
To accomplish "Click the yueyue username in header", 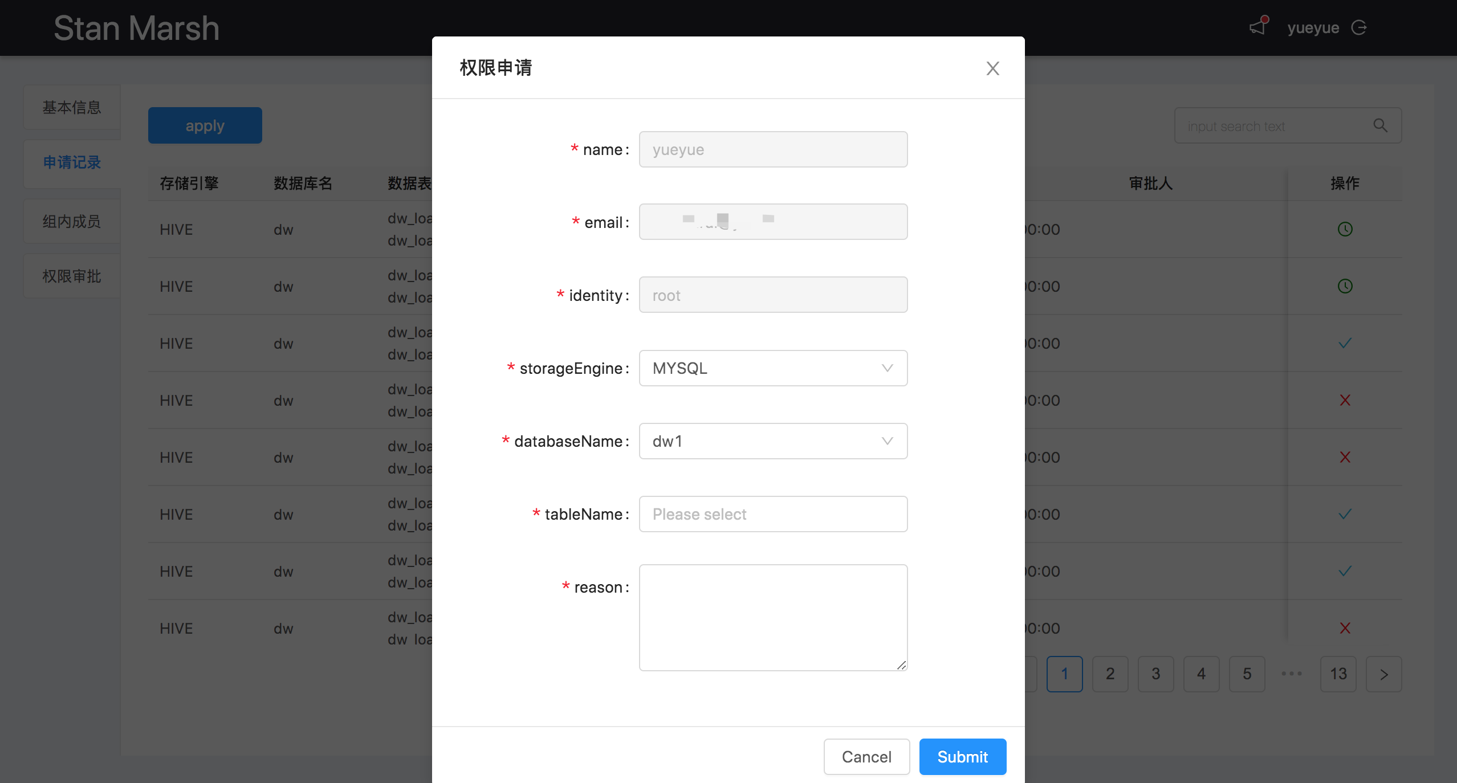I will pos(1313,28).
